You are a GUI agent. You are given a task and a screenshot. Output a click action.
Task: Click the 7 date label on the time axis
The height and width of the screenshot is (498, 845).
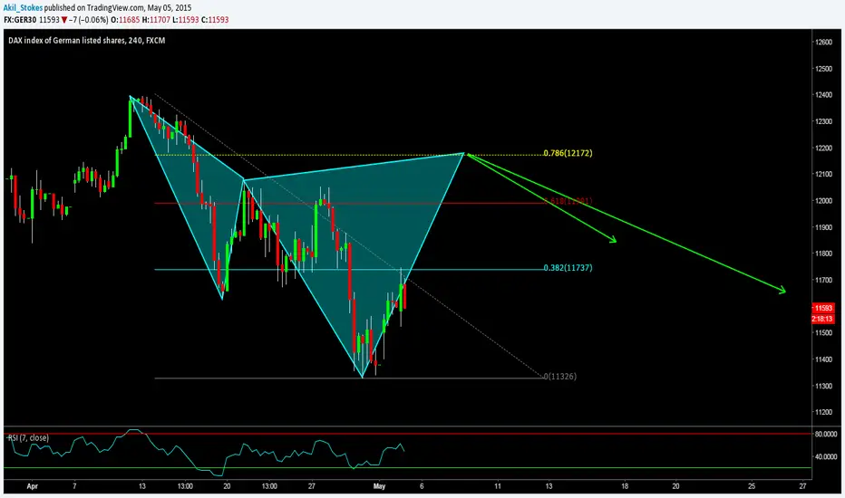pyautogui.click(x=74, y=486)
